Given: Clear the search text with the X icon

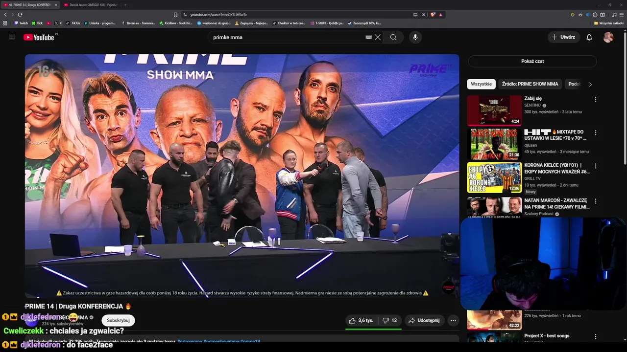Looking at the screenshot, I should coord(378,37).
